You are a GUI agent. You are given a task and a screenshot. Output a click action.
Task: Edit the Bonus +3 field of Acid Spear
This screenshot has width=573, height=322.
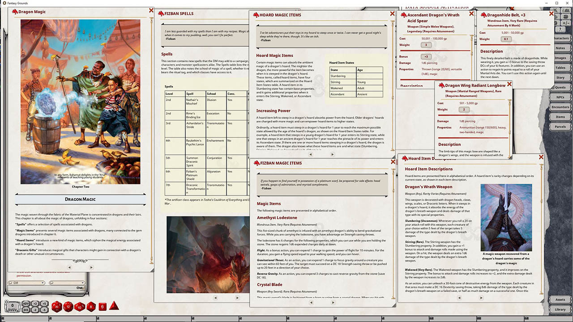click(x=426, y=57)
